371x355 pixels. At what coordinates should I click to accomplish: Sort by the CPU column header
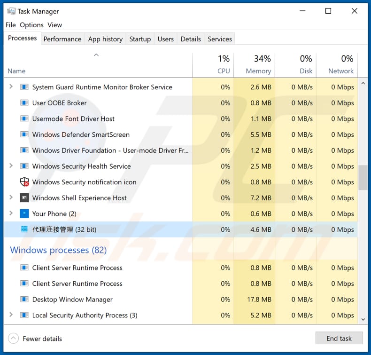(x=213, y=65)
